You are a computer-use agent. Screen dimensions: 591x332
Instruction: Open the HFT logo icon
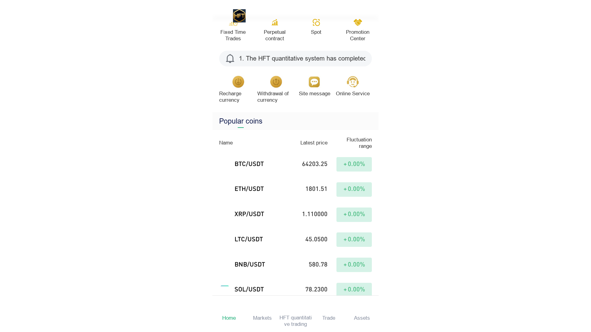[x=239, y=16]
